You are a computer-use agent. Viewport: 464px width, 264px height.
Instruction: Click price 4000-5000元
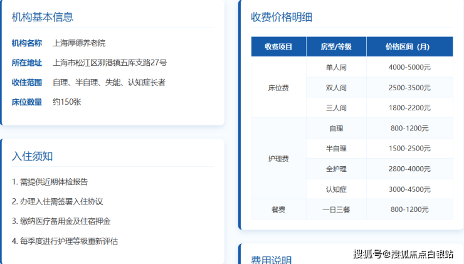409,67
